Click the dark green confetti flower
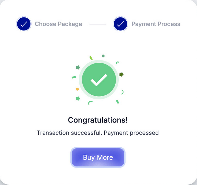Viewport: 197px width, 185px height. (x=121, y=74)
